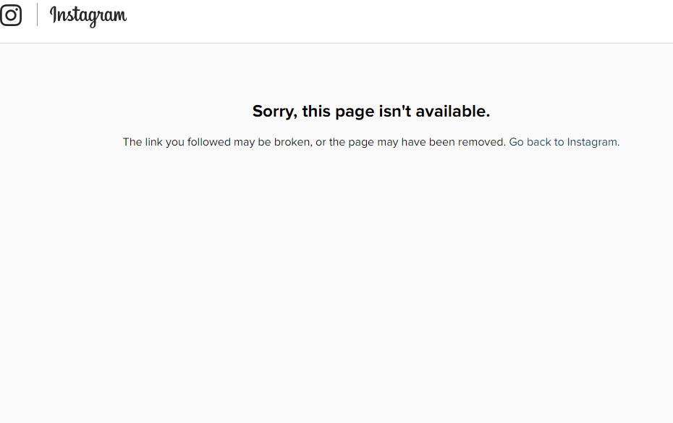Follow the Go back to Instagram link
The width and height of the screenshot is (673, 423).
pyautogui.click(x=564, y=142)
